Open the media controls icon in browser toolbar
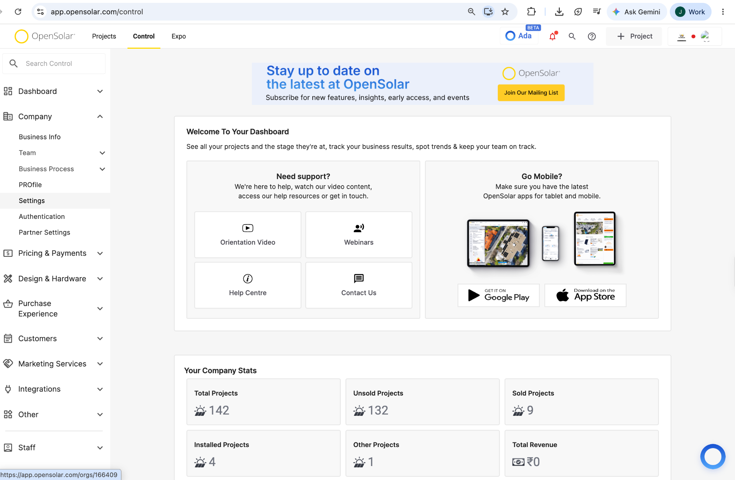The width and height of the screenshot is (735, 480). coord(596,12)
